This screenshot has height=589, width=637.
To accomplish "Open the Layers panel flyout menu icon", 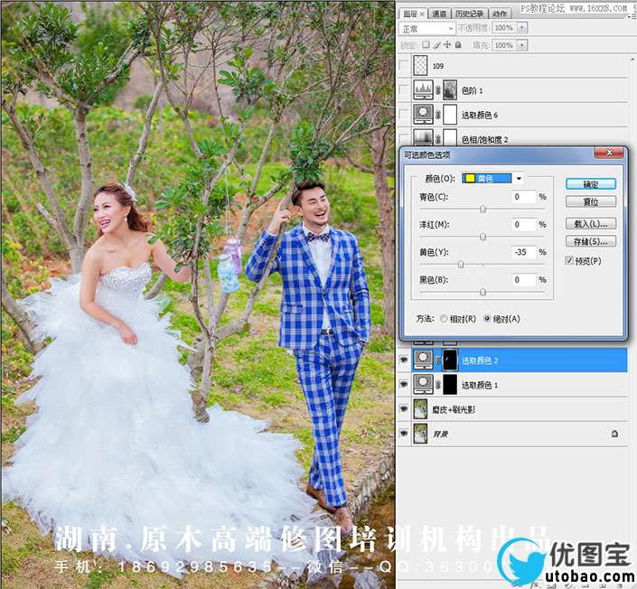I will [x=632, y=16].
